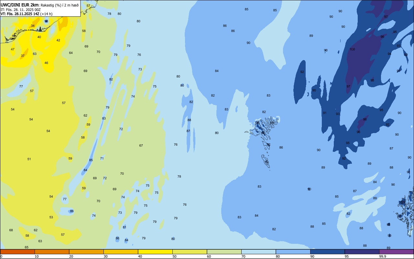Click the valid time 'VT: Fös. 28.11.2025 14Z'
This screenshot has height=259, width=414.
click(20, 14)
